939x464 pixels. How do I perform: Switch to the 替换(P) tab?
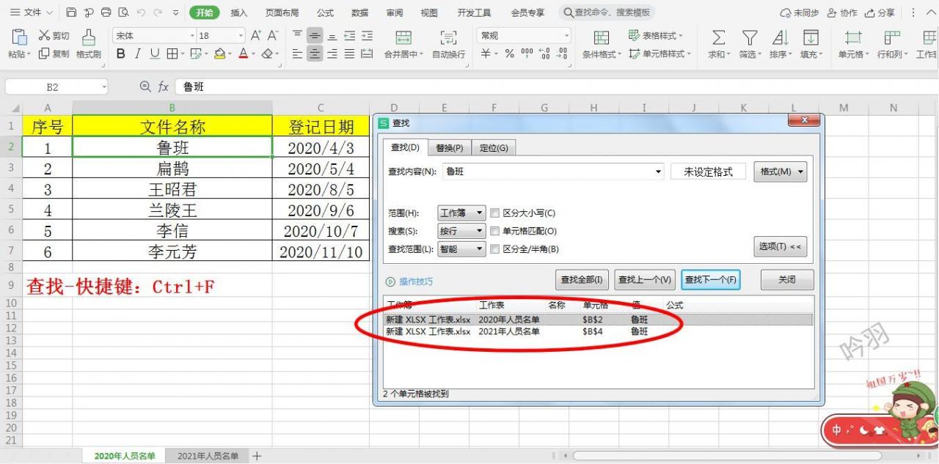449,148
